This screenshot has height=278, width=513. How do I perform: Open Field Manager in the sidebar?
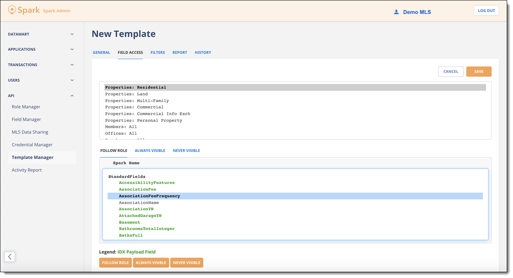tap(26, 120)
